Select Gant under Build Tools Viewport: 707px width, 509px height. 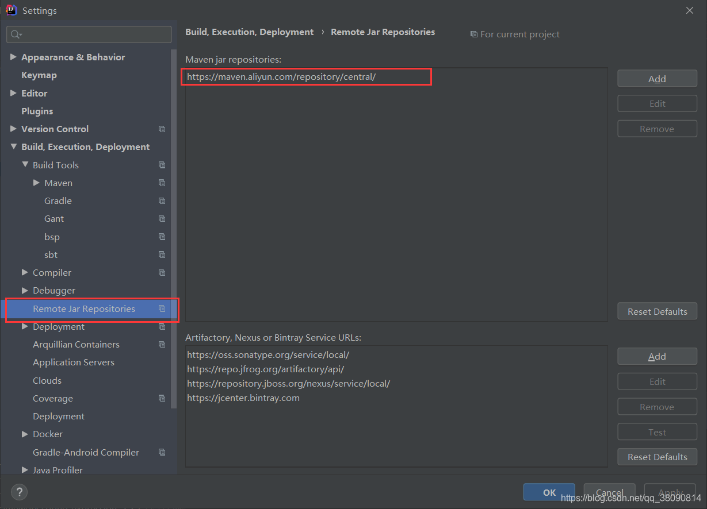(54, 219)
